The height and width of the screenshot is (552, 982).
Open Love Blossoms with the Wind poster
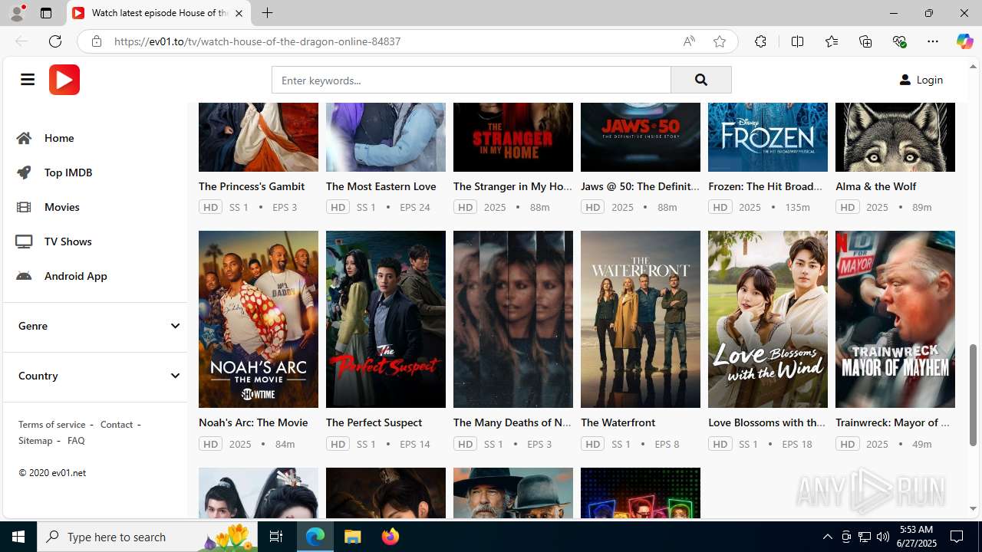768,319
